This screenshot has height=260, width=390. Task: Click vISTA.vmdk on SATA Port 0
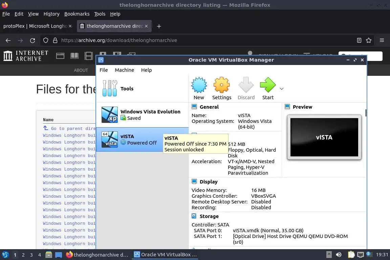[x=268, y=231]
